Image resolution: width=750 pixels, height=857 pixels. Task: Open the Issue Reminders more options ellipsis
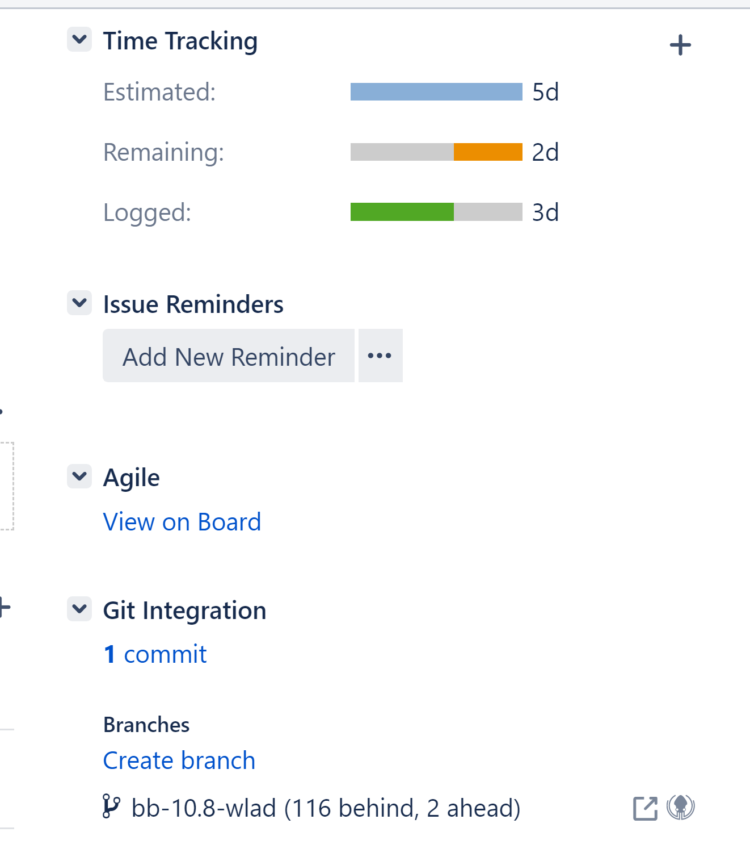(380, 356)
